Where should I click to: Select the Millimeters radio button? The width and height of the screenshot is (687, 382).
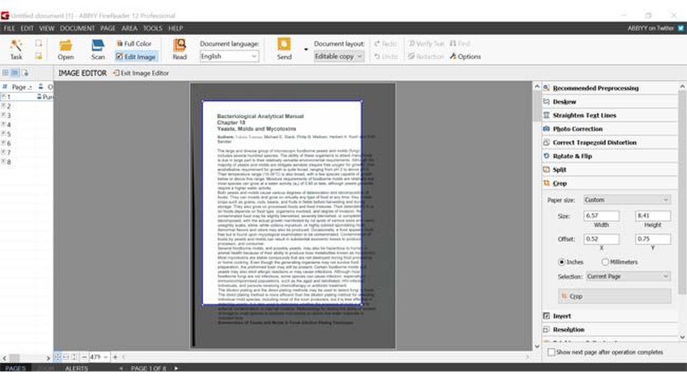[x=605, y=262]
